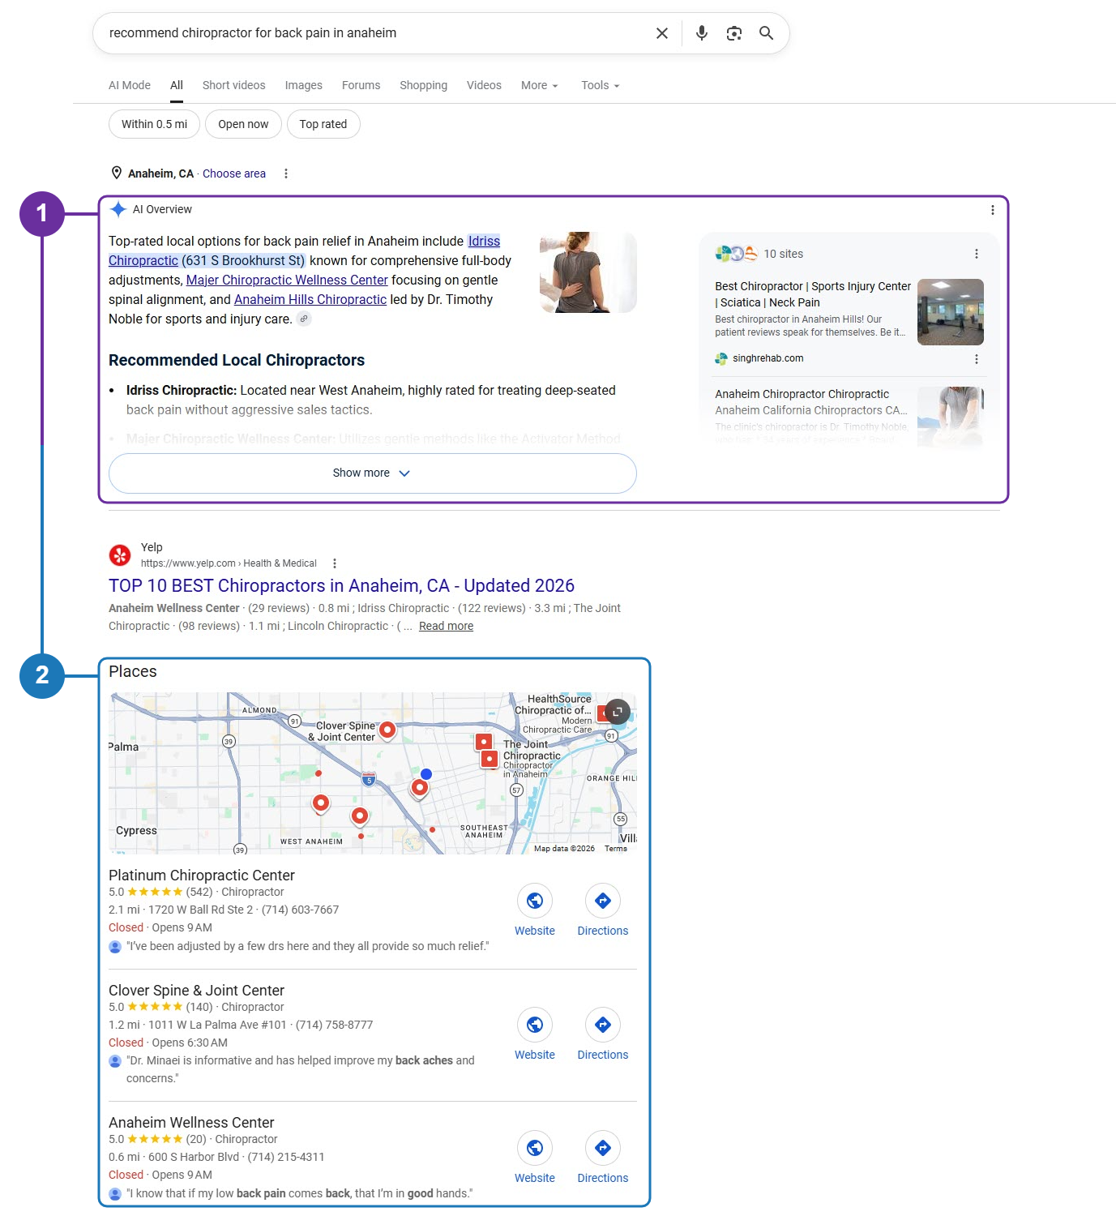Image resolution: width=1116 pixels, height=1216 pixels.
Task: Open the options menu next to Choose area
Action: coord(285,173)
